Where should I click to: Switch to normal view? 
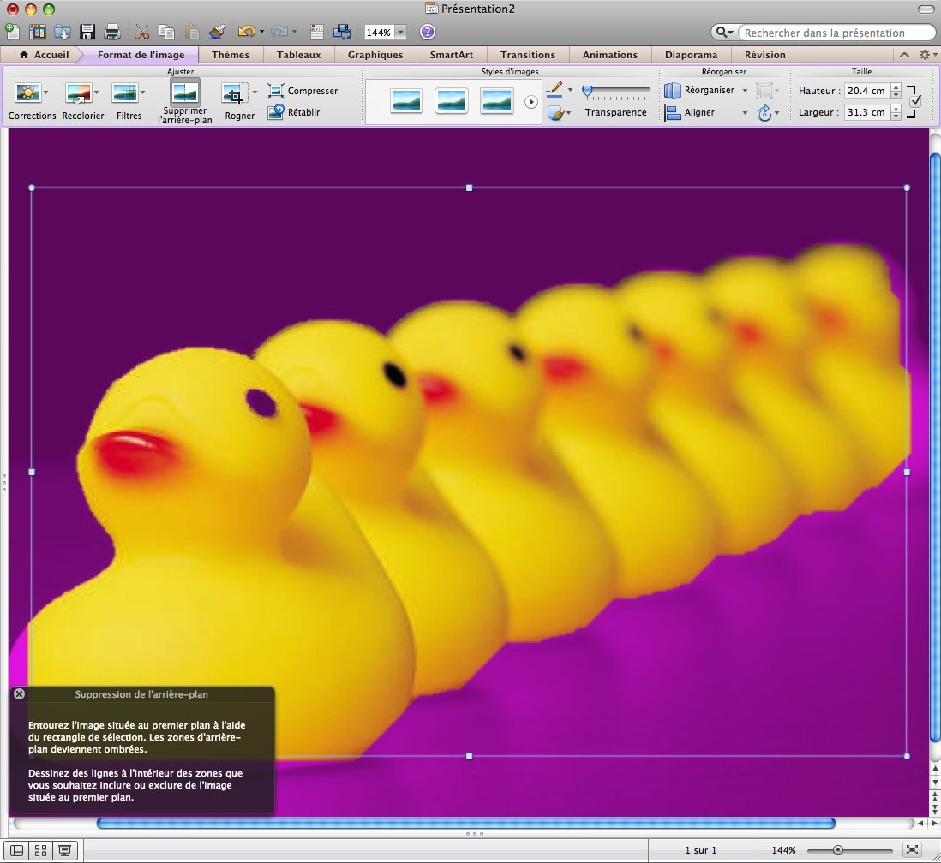click(17, 850)
